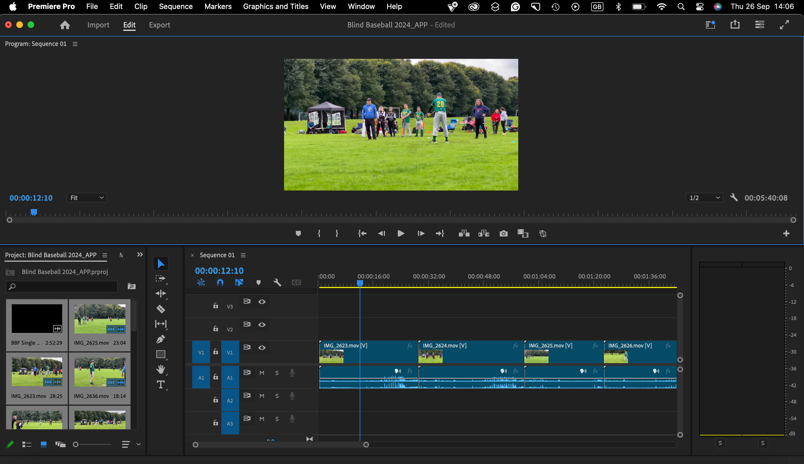Open the Sequence menu

(176, 6)
